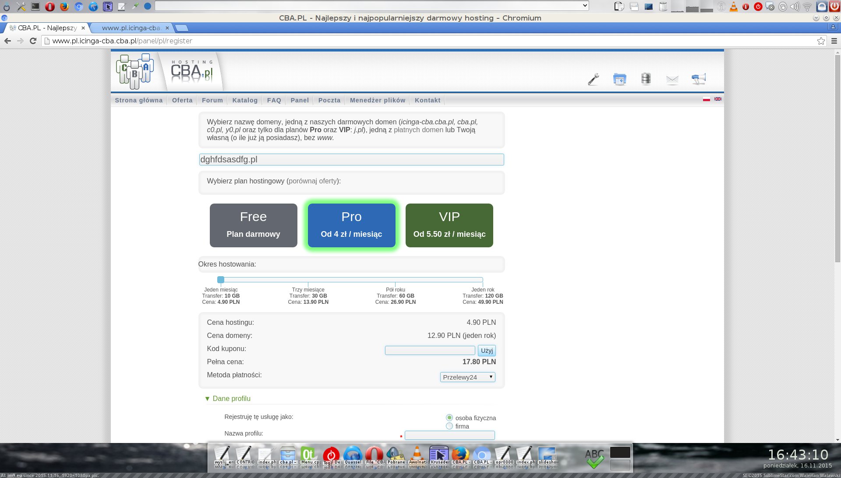Click the hosting period slider handle
Viewport: 841px width, 478px height.
221,280
